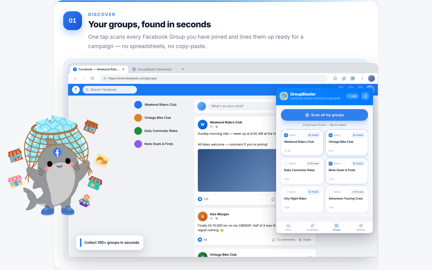Image resolution: width=432 pixels, height=270 pixels.
Task: Click the LIVE status badge
Action: pos(352,96)
